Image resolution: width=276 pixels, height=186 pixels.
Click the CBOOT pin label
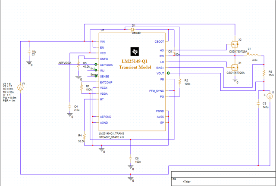coord(159,42)
